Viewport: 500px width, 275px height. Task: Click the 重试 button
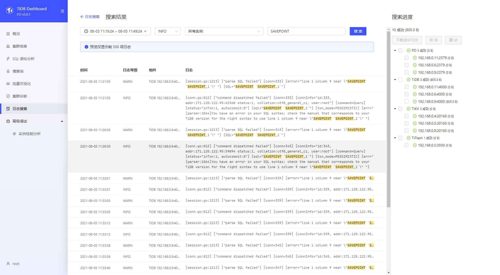coord(453,40)
